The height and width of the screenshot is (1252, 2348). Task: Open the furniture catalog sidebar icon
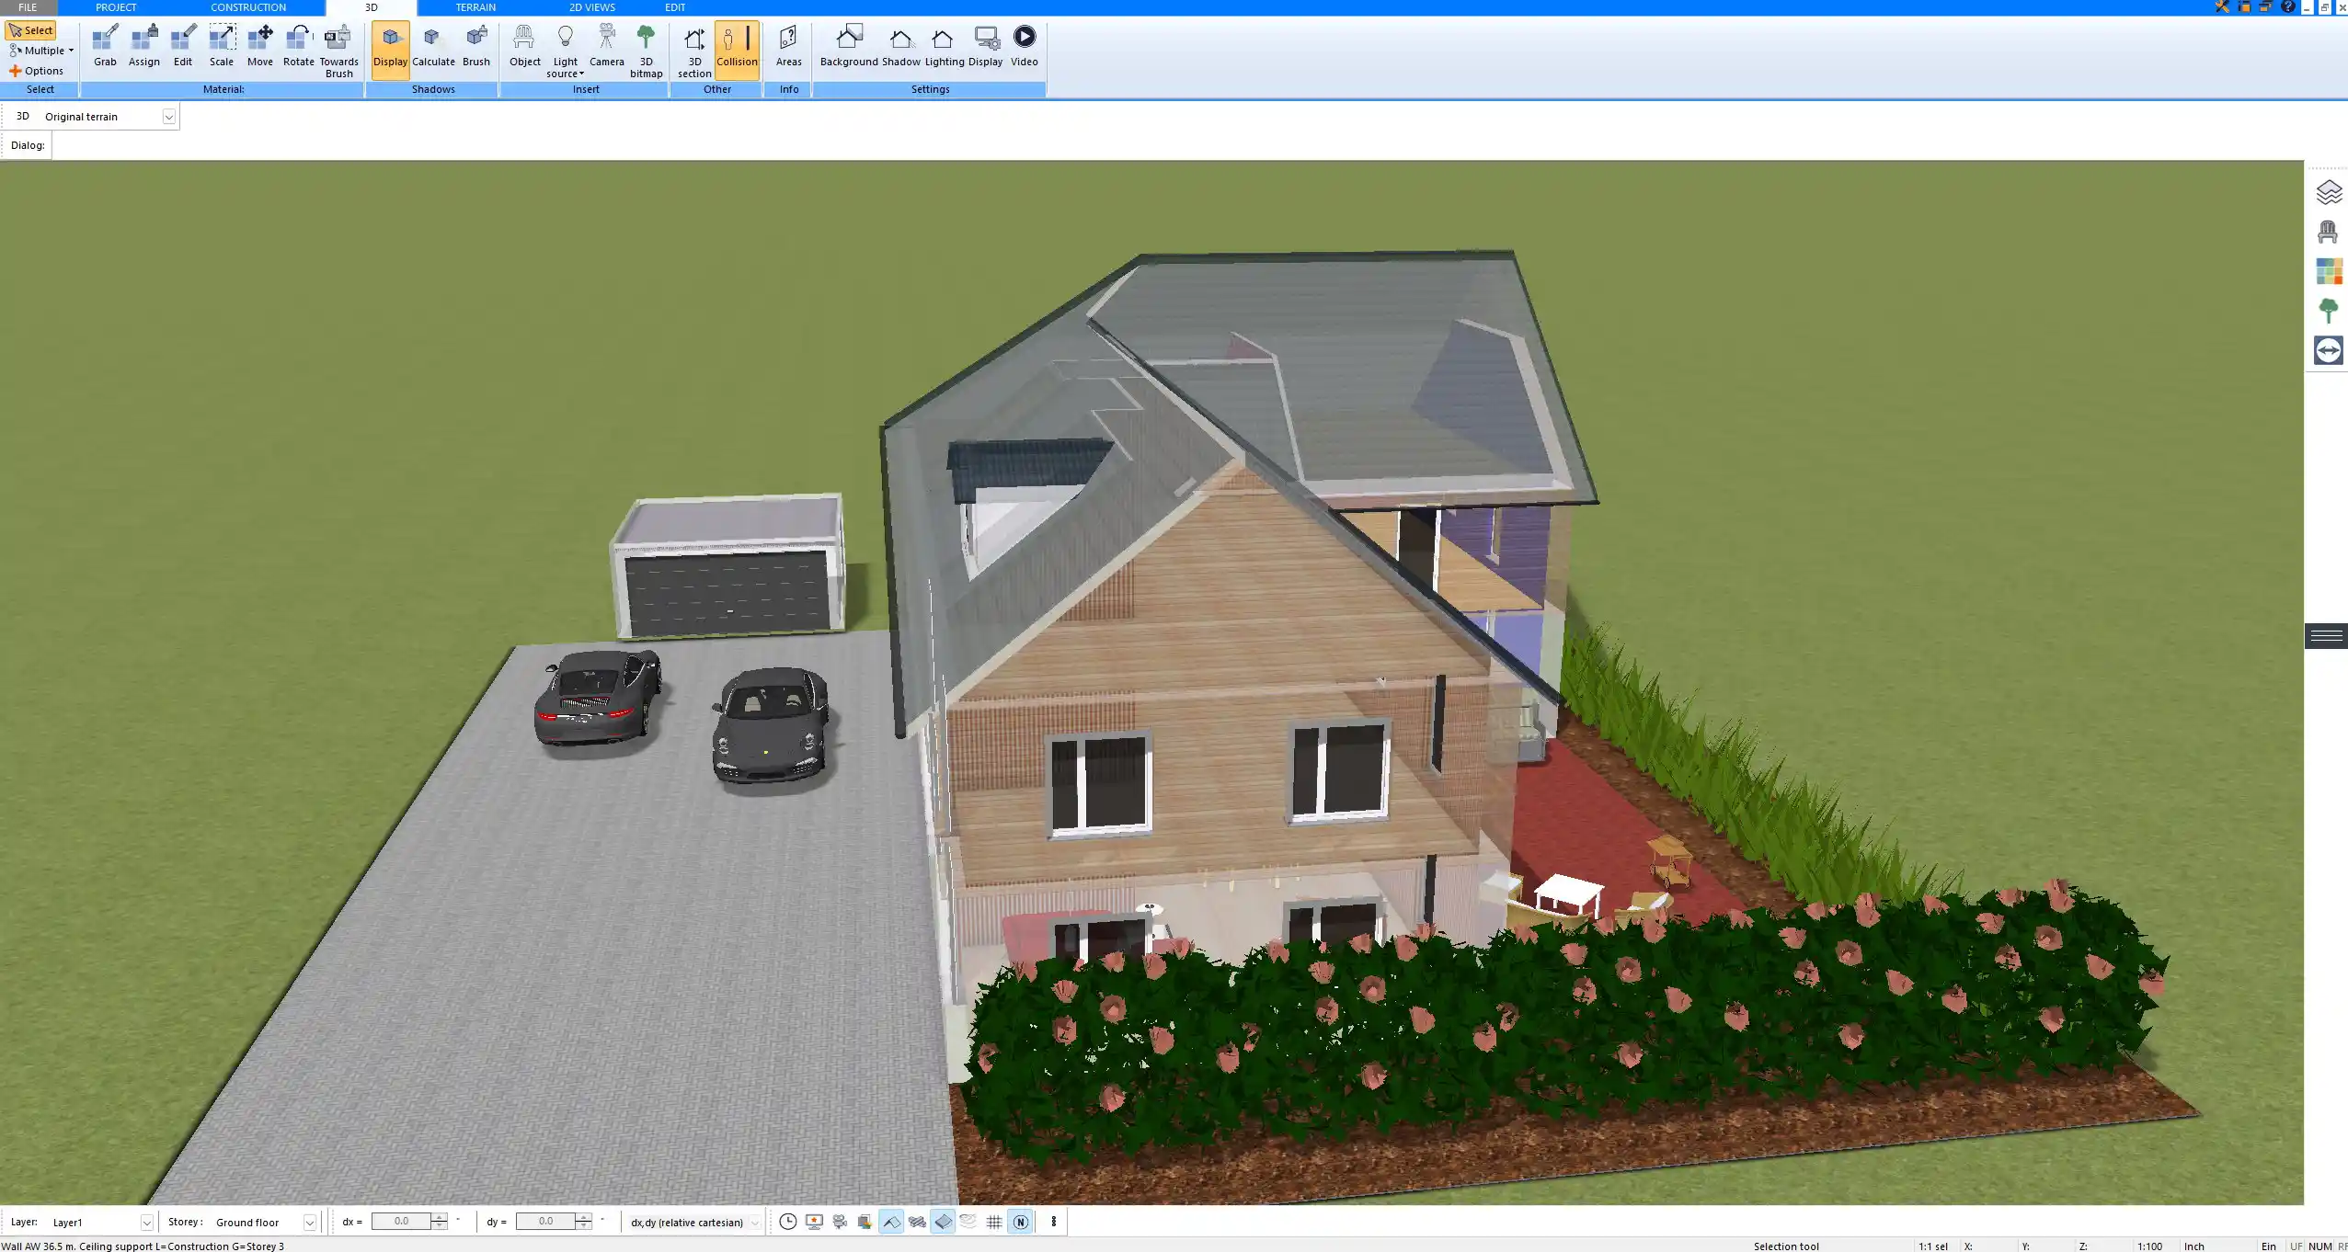coord(2328,232)
